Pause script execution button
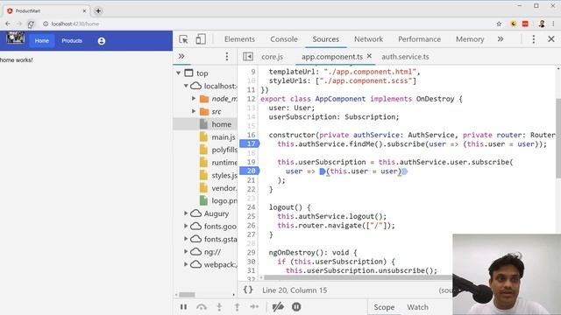 coord(183,307)
